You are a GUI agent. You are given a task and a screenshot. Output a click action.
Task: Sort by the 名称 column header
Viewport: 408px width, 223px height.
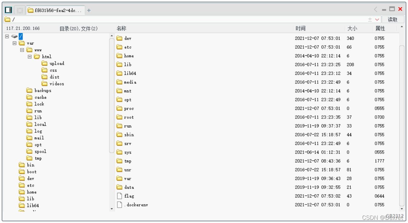pos(121,28)
